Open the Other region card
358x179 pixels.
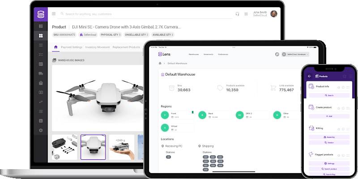[288, 115]
